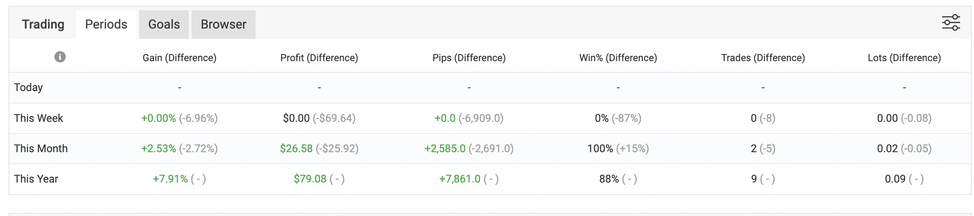Click the Profit (Difference) column header

pos(319,58)
